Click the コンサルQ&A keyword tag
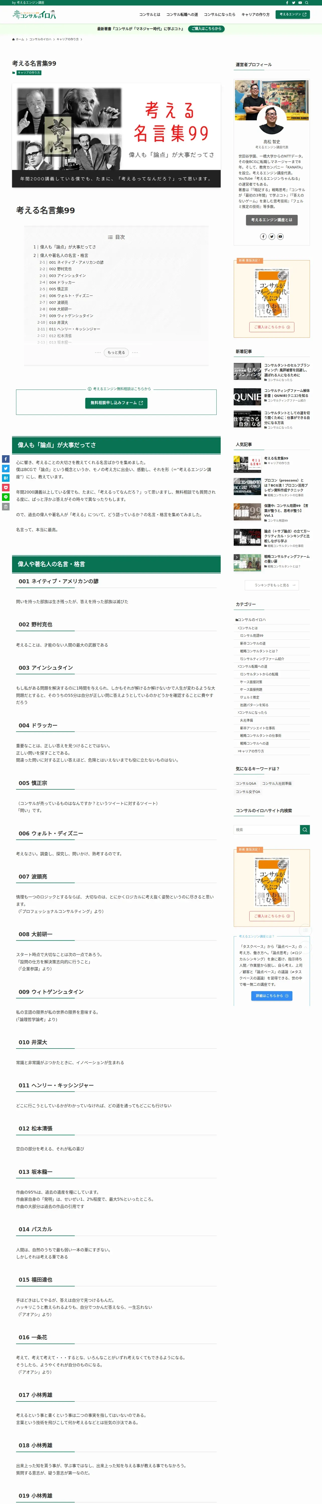The width and height of the screenshot is (322, 1504). tap(246, 784)
